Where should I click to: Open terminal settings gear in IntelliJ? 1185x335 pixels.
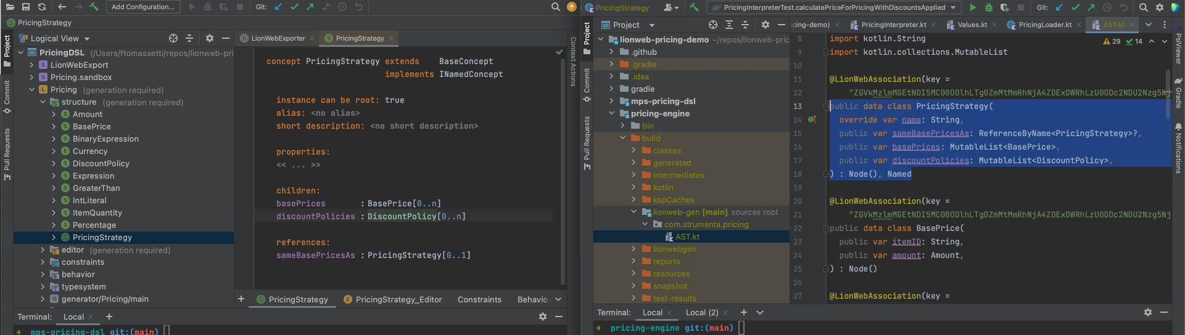[x=1148, y=312]
